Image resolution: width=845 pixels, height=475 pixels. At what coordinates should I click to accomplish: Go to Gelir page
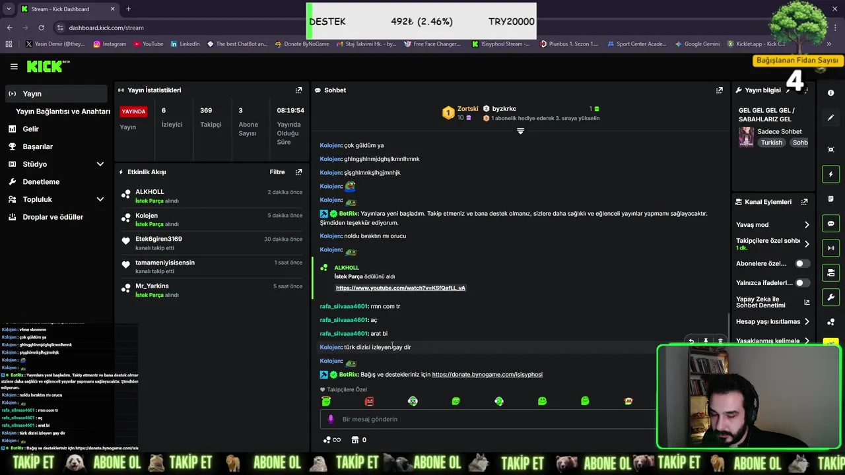point(56,129)
